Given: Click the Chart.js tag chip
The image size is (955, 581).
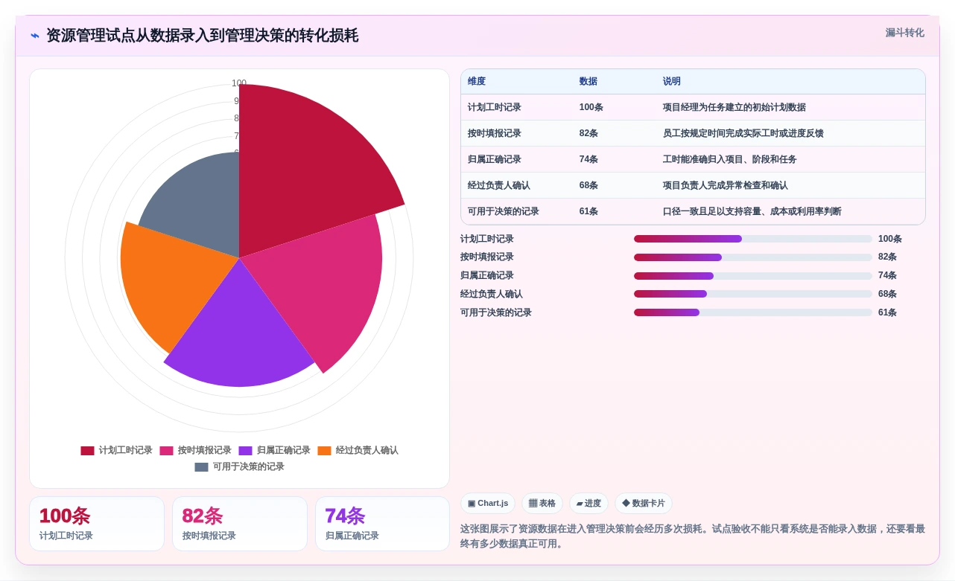Looking at the screenshot, I should (488, 504).
